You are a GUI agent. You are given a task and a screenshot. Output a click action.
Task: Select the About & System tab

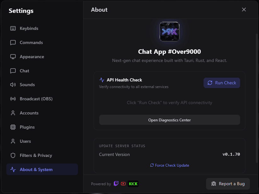pyautogui.click(x=36, y=169)
